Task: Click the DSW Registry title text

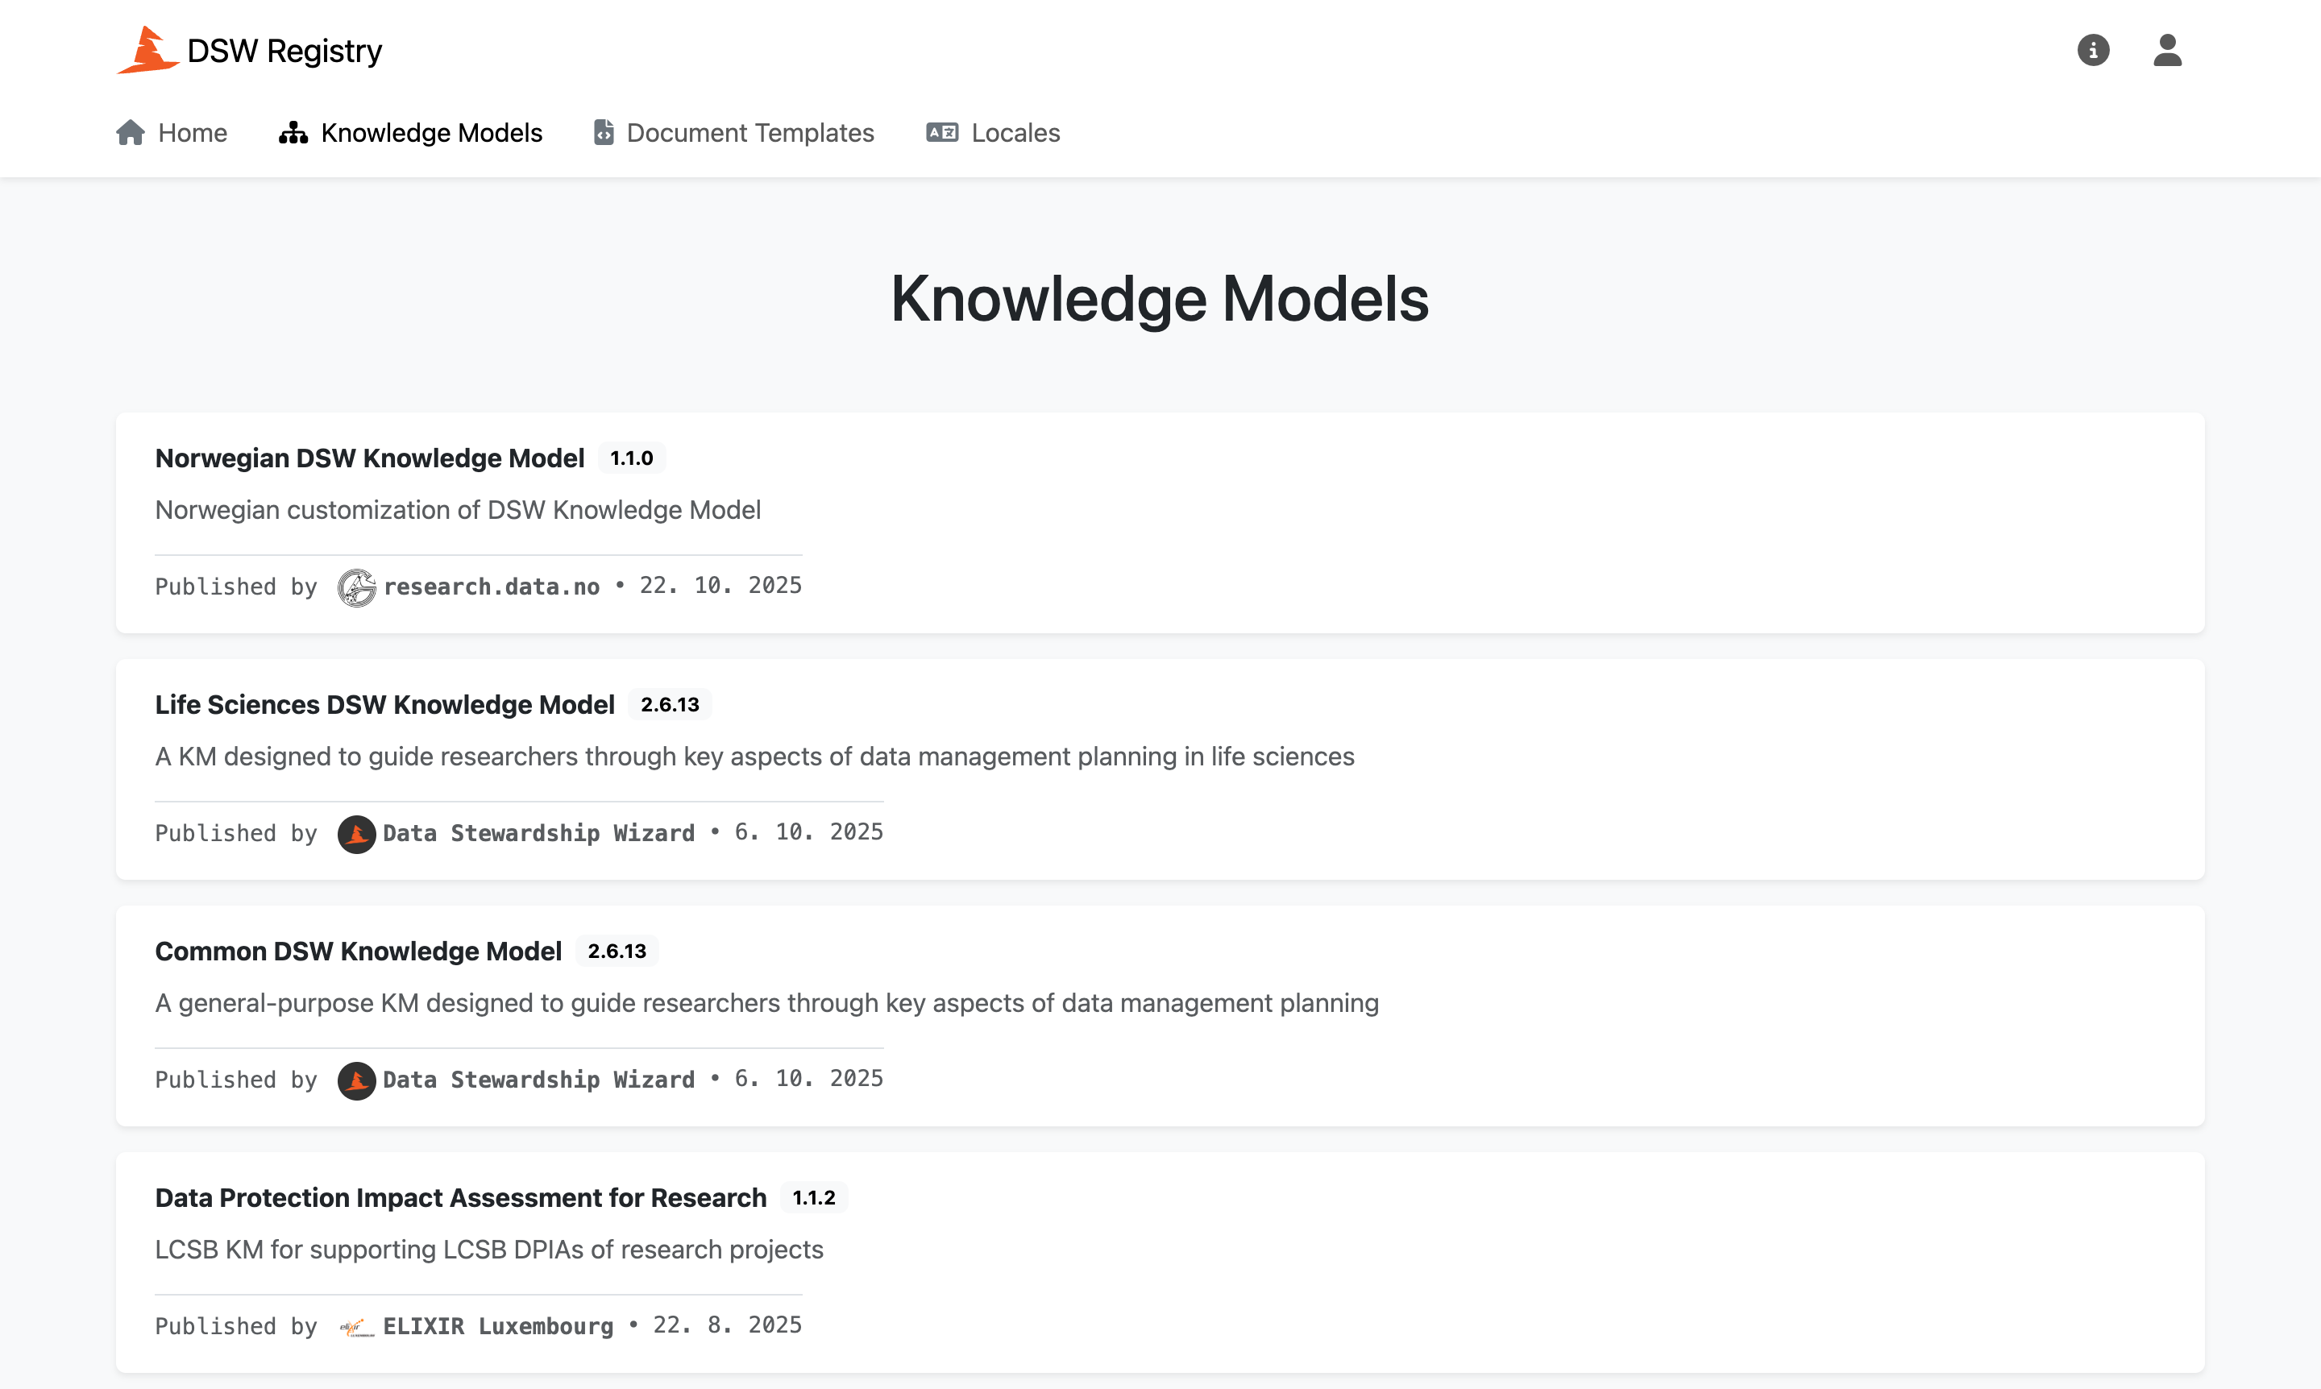Action: click(284, 51)
